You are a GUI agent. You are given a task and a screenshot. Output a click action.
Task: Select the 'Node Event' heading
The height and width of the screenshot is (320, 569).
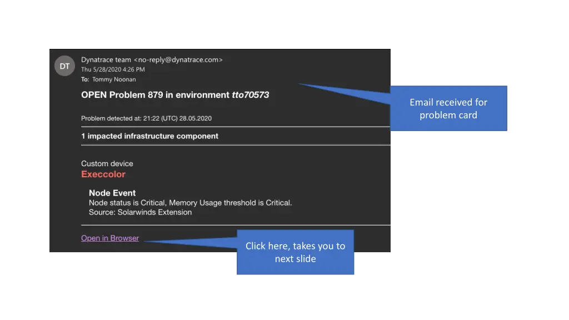coord(112,193)
